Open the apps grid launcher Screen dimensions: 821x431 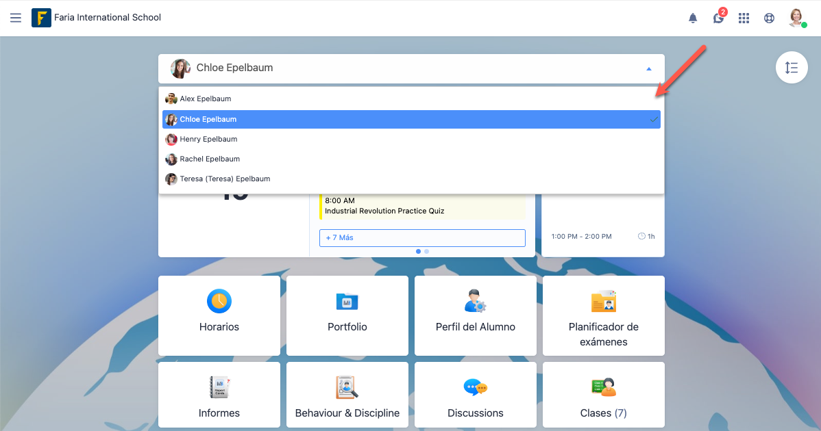(744, 18)
